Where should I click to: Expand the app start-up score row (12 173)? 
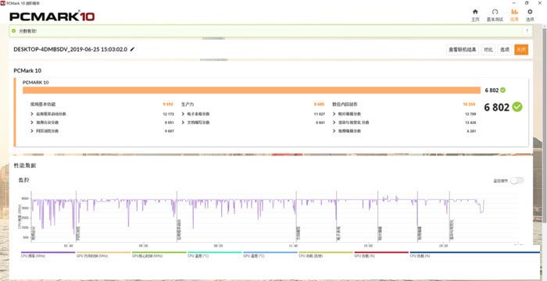(x=102, y=114)
